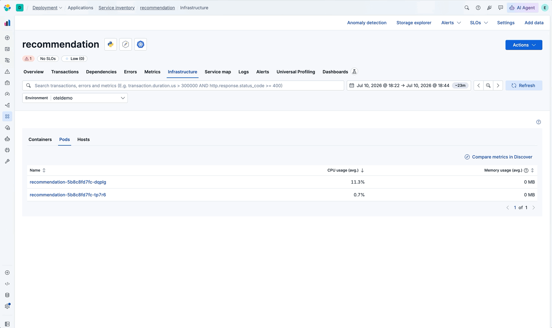552x328 pixels.
Task: Open the briefcase Cases icon in sidebar
Action: point(7,83)
